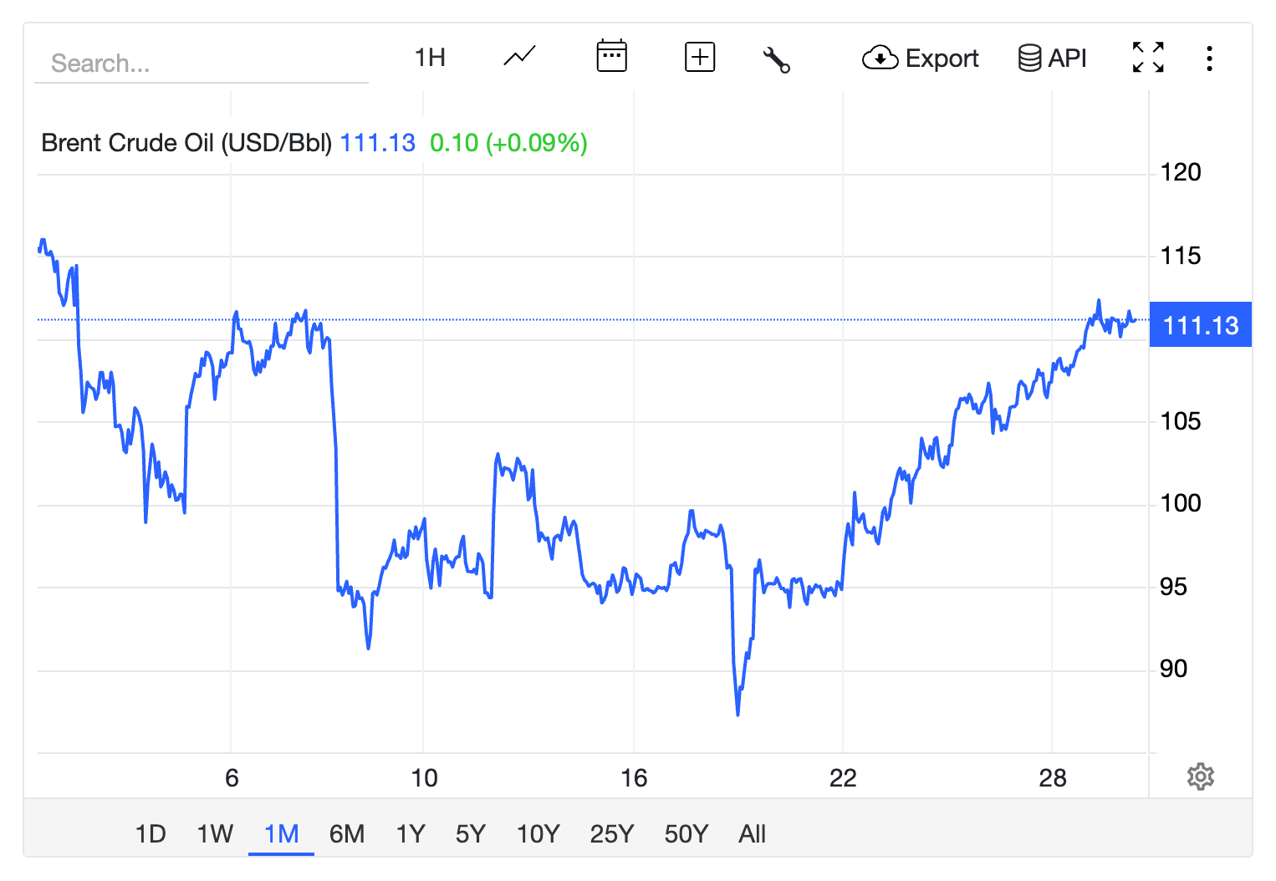Image resolution: width=1276 pixels, height=881 pixels.
Task: Select the All time range tab
Action: point(753,834)
